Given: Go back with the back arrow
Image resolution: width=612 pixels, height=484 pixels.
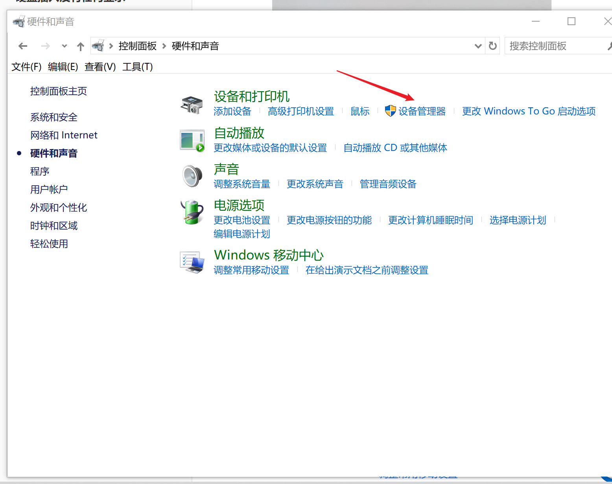Looking at the screenshot, I should click(x=23, y=46).
